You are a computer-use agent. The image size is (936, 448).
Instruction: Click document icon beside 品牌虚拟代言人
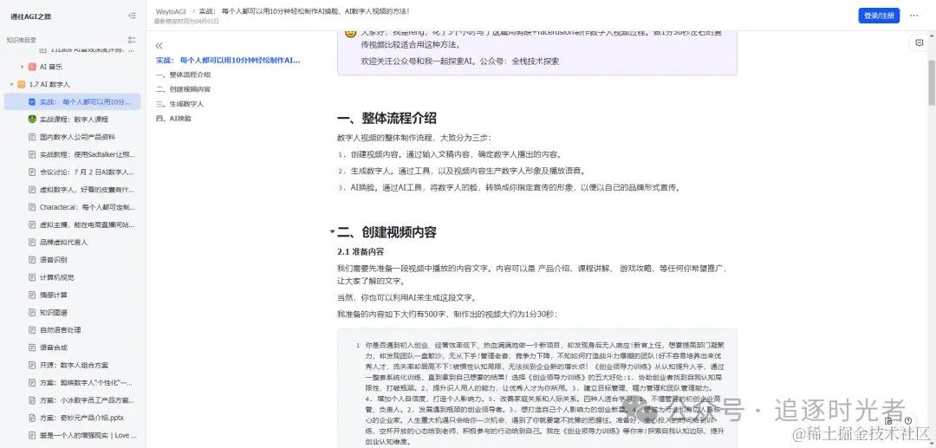[x=32, y=242]
